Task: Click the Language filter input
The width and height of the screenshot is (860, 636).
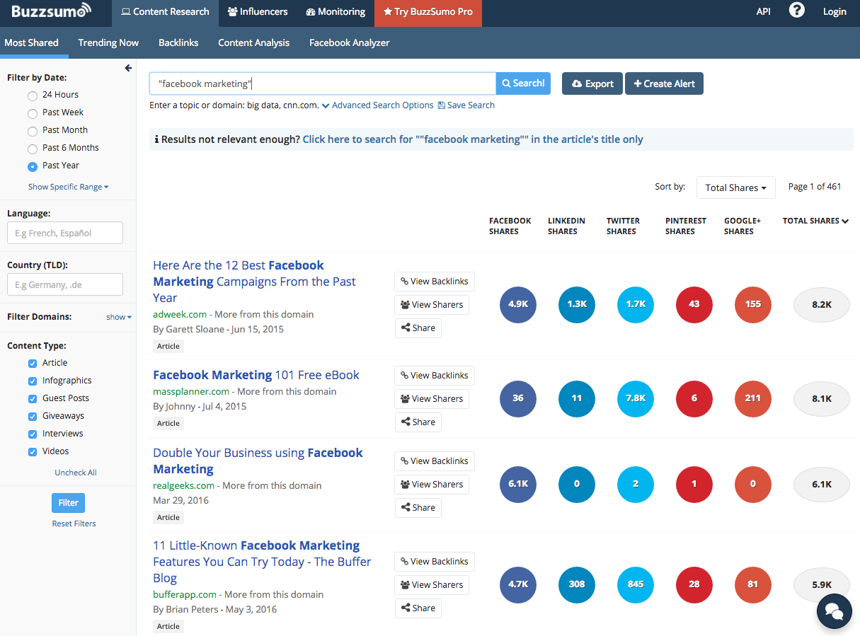Action: click(65, 233)
